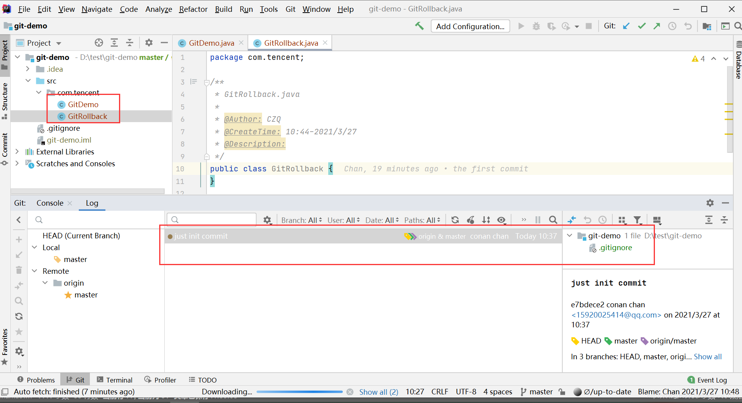Click Expand All in Project panel
Image resolution: width=742 pixels, height=403 pixels.
(x=114, y=43)
